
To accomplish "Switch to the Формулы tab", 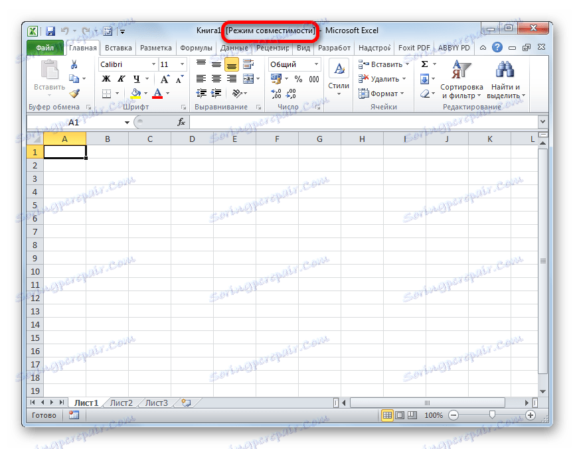I will click(196, 48).
